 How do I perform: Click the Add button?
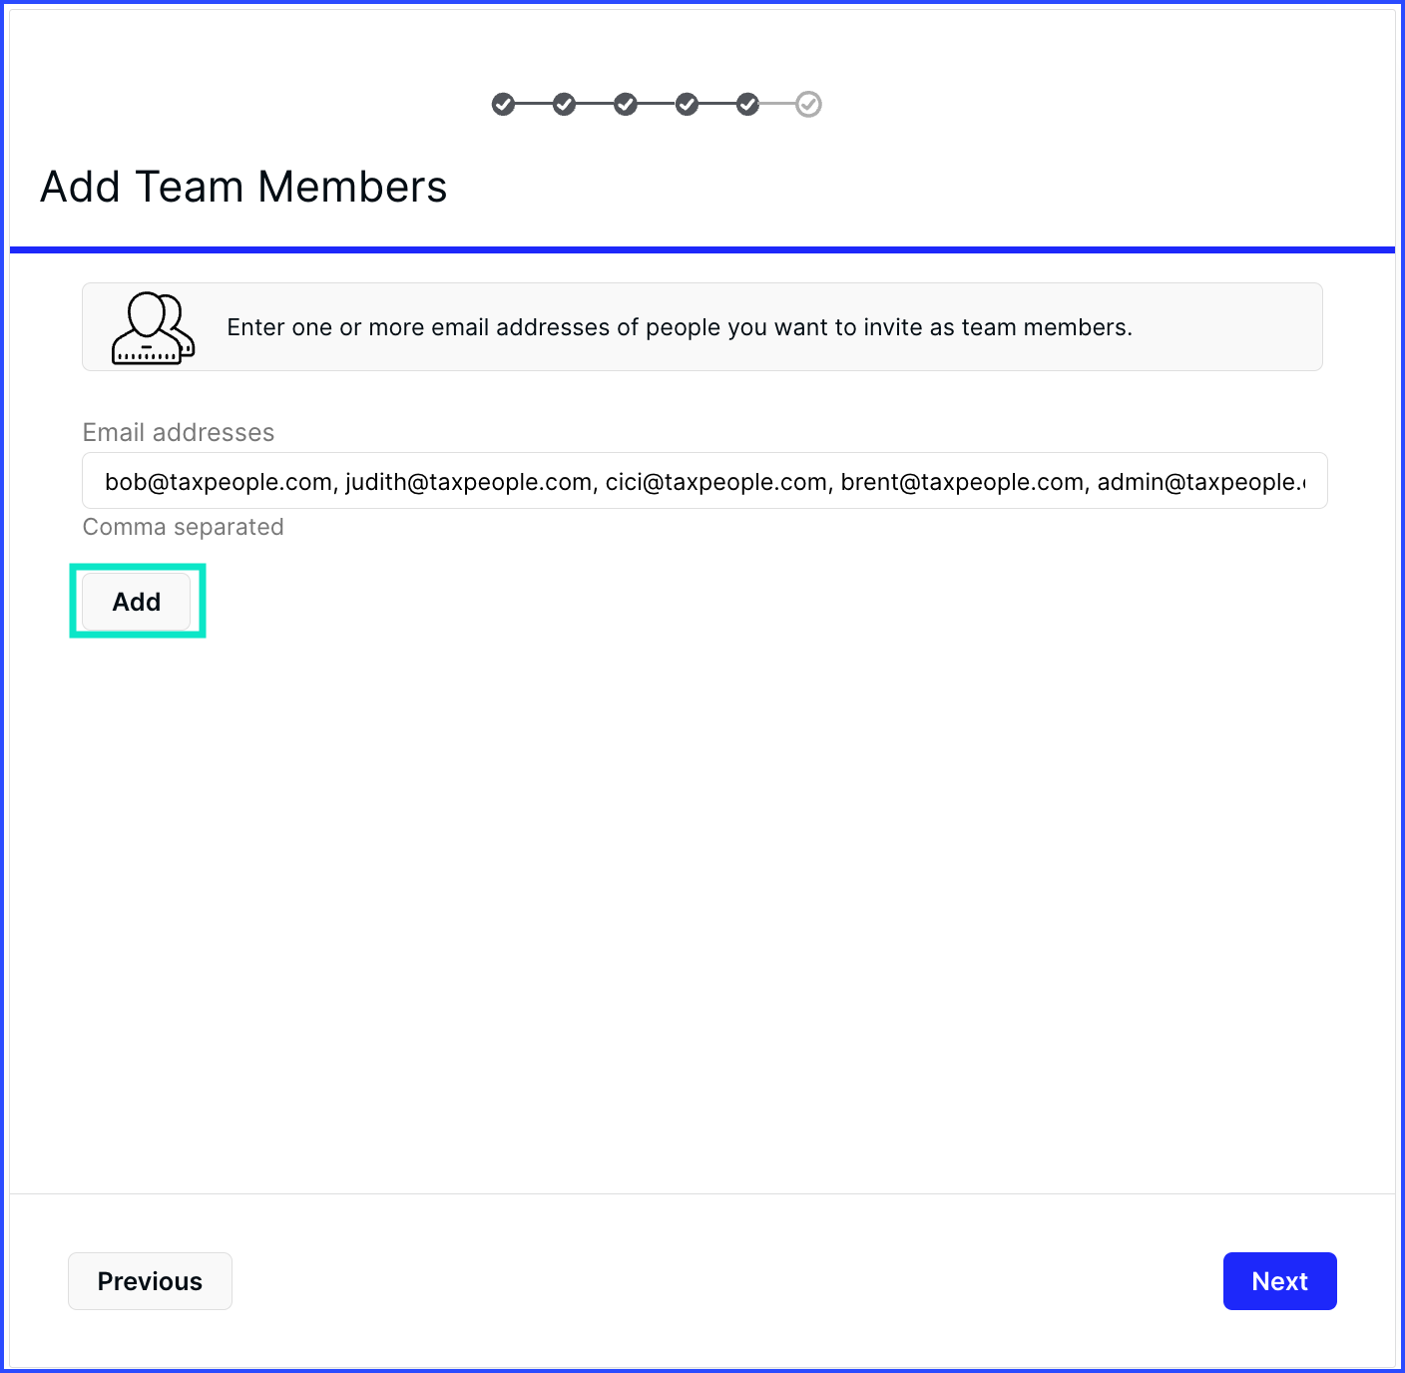pyautogui.click(x=137, y=602)
